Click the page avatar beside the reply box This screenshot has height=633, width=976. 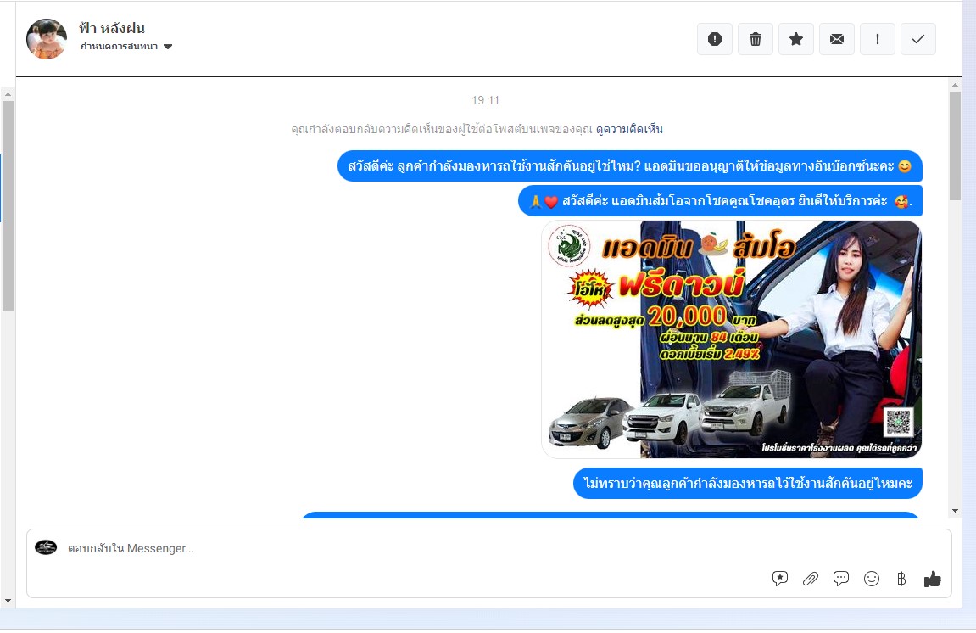(x=46, y=547)
